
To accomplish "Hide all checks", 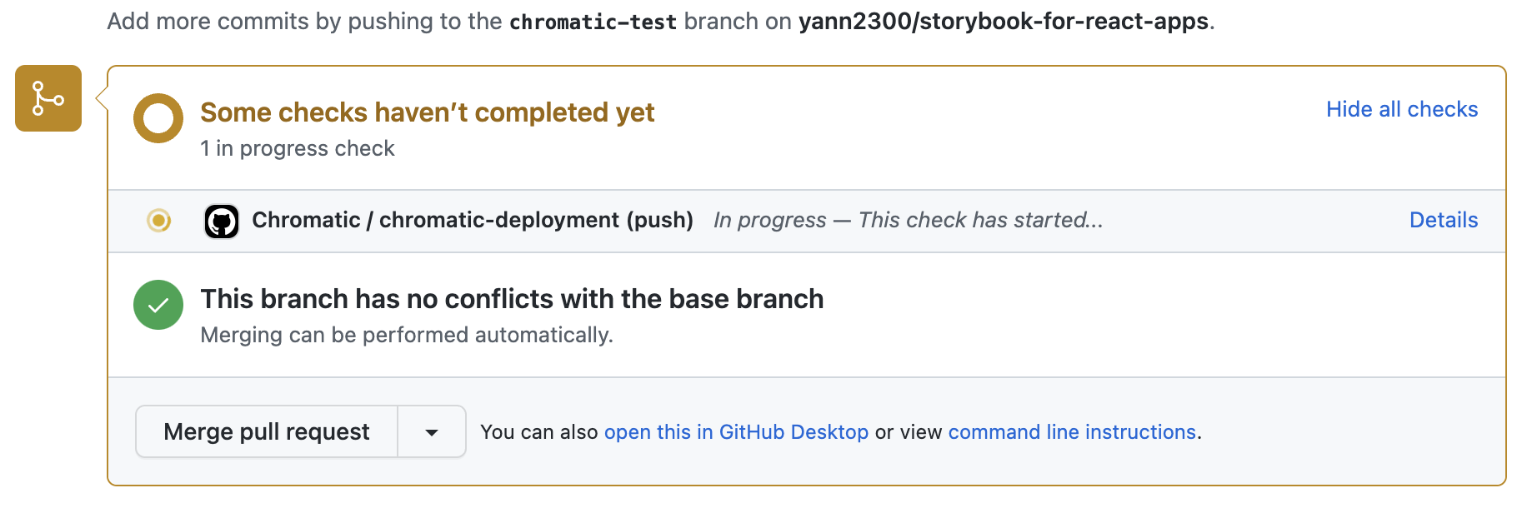I will 1402,109.
